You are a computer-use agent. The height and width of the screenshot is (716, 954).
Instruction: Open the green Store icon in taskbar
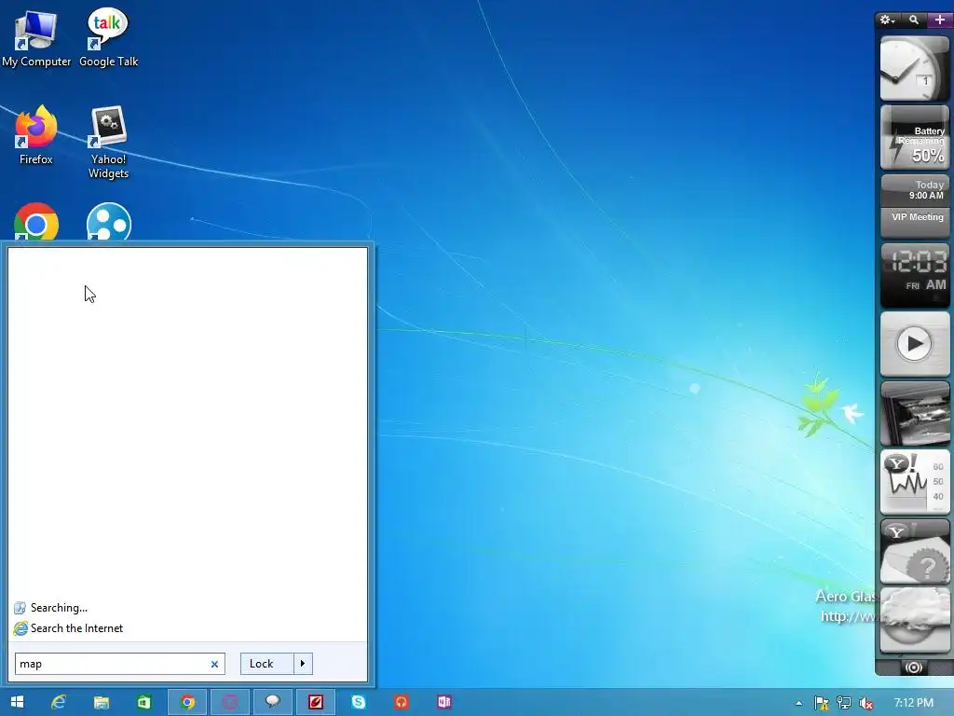143,702
